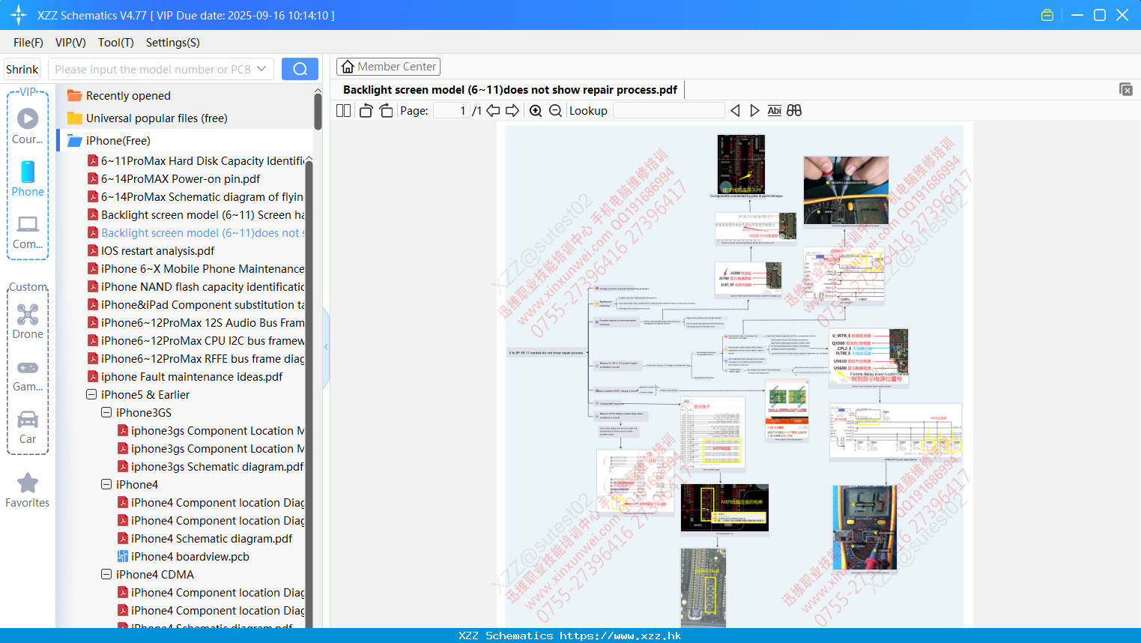
Task: Click the Shrink button
Action: [22, 70]
